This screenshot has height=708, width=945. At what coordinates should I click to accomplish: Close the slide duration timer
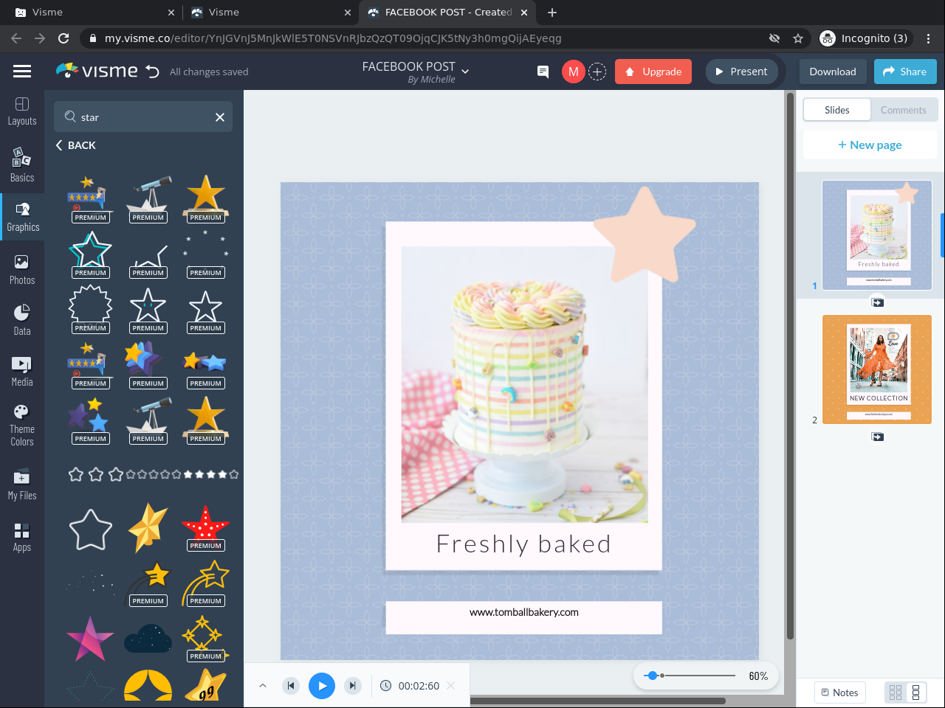pyautogui.click(x=451, y=686)
